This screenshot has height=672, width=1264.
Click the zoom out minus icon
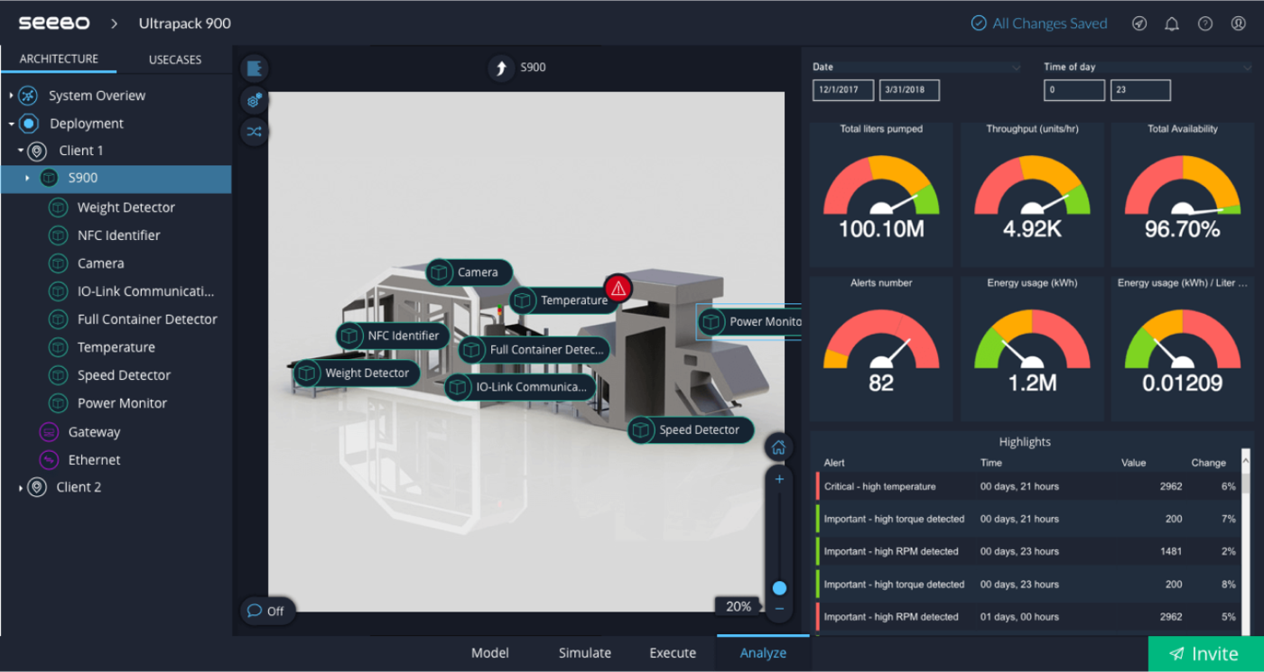779,609
